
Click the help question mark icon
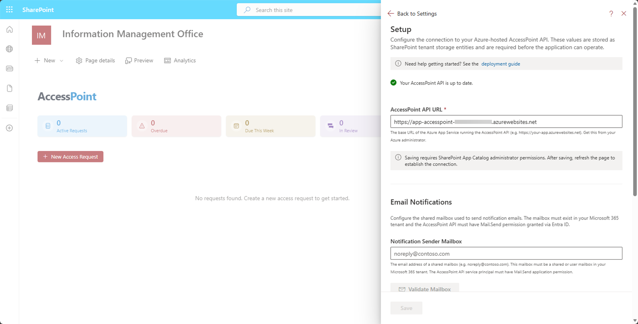click(x=611, y=14)
